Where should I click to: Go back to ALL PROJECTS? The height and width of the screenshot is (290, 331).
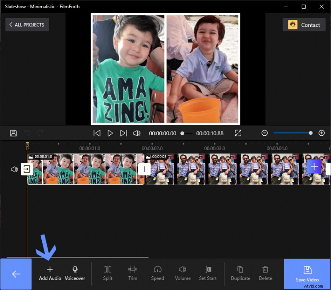point(27,24)
